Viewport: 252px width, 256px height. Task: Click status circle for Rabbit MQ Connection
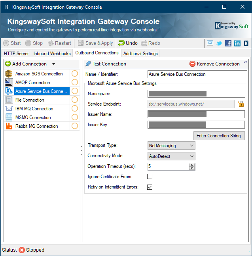pyautogui.click(x=75, y=126)
